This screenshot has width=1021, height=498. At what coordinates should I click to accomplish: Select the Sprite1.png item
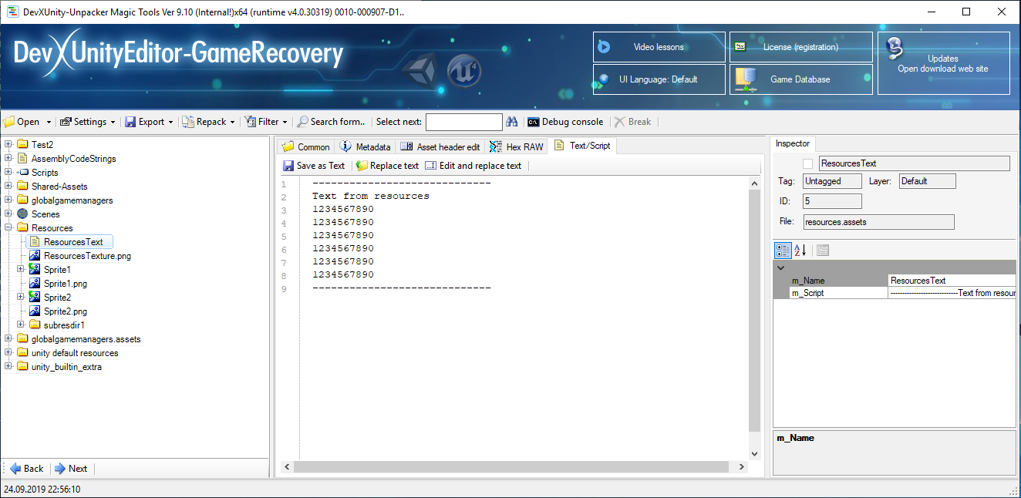pos(66,284)
